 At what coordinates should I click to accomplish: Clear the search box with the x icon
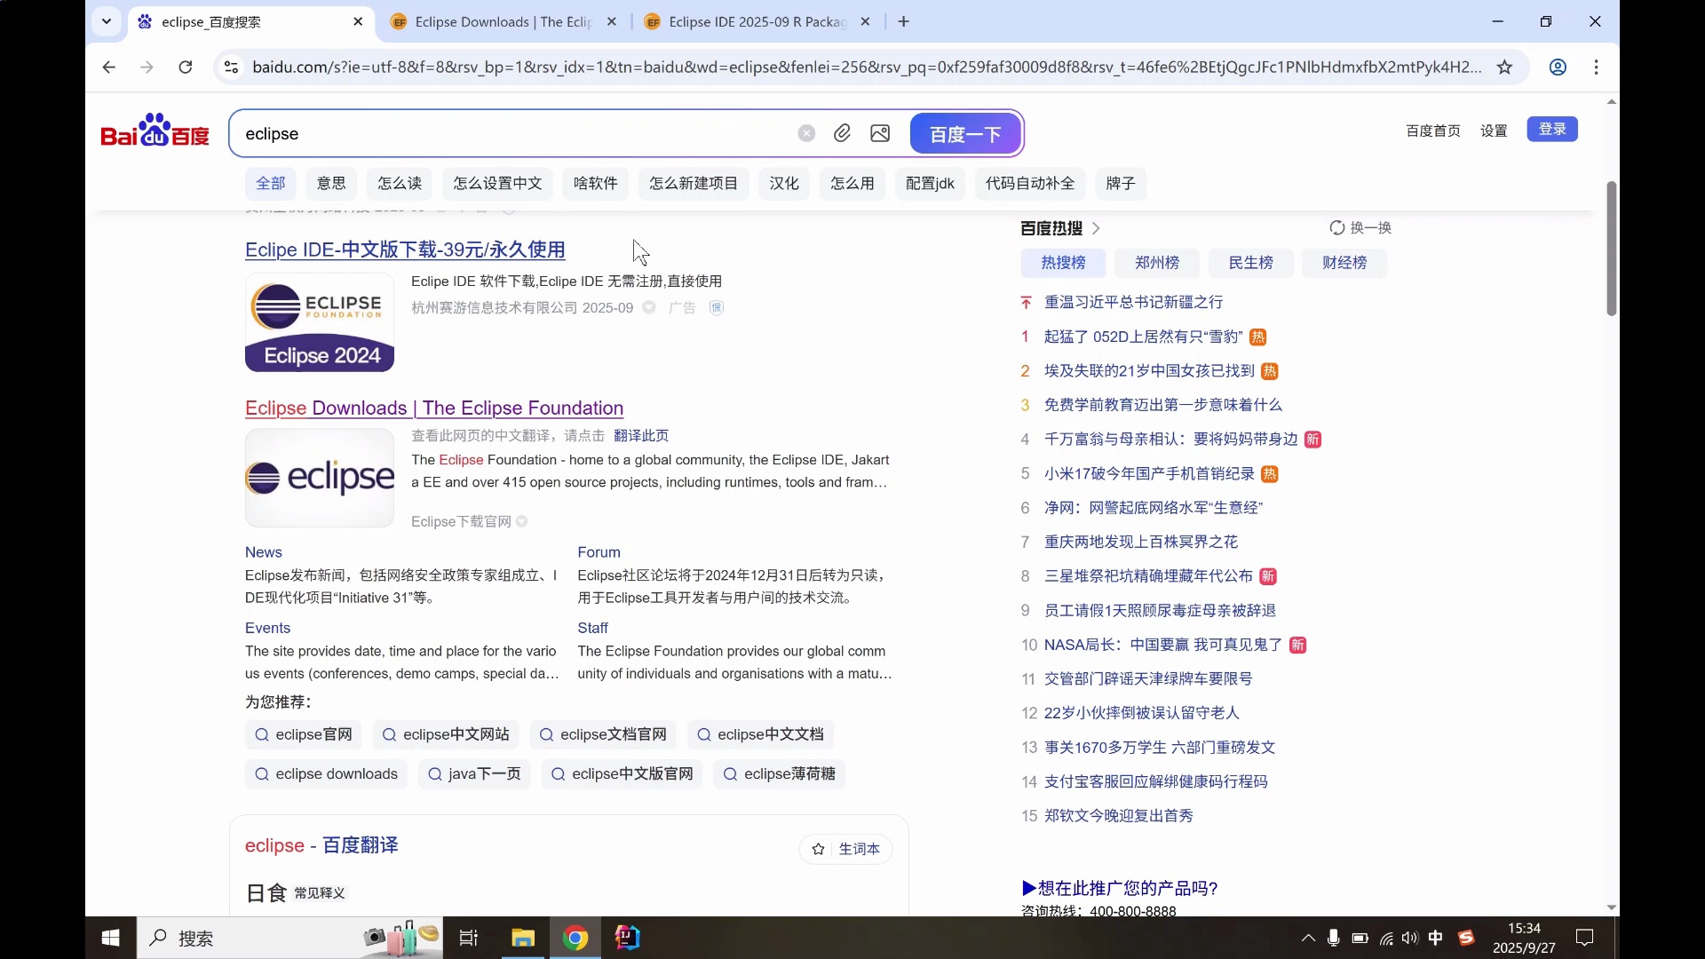coord(805,133)
